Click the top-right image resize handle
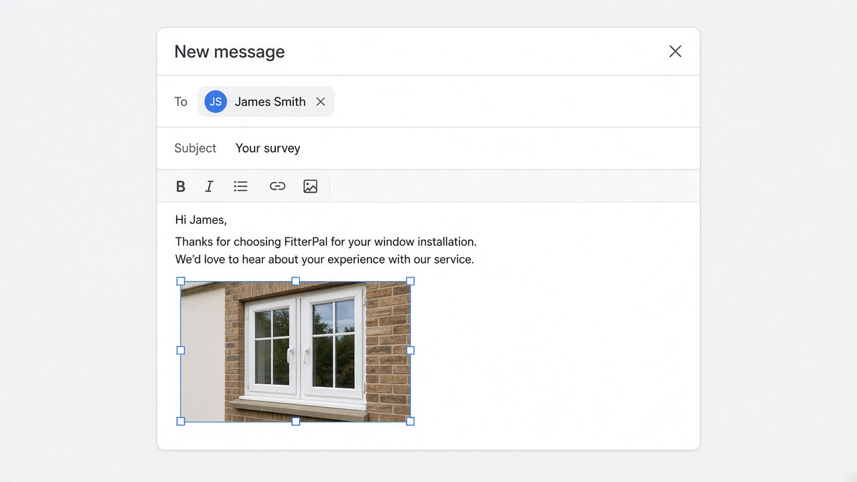Image resolution: width=857 pixels, height=482 pixels. 410,281
